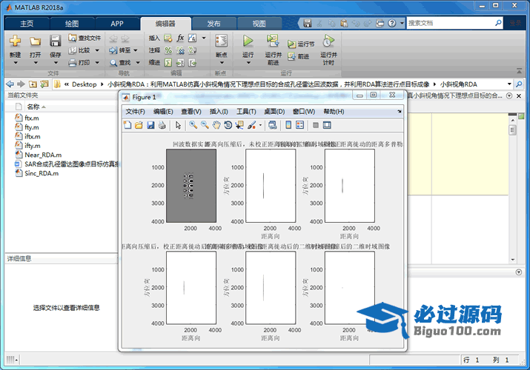Open the 断点 dropdown arrow

pyautogui.click(x=222, y=63)
